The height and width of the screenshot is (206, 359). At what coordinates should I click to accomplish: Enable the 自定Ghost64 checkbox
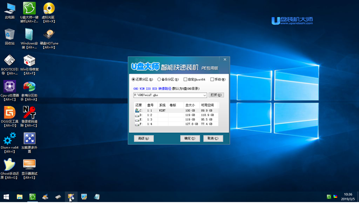click(185, 79)
